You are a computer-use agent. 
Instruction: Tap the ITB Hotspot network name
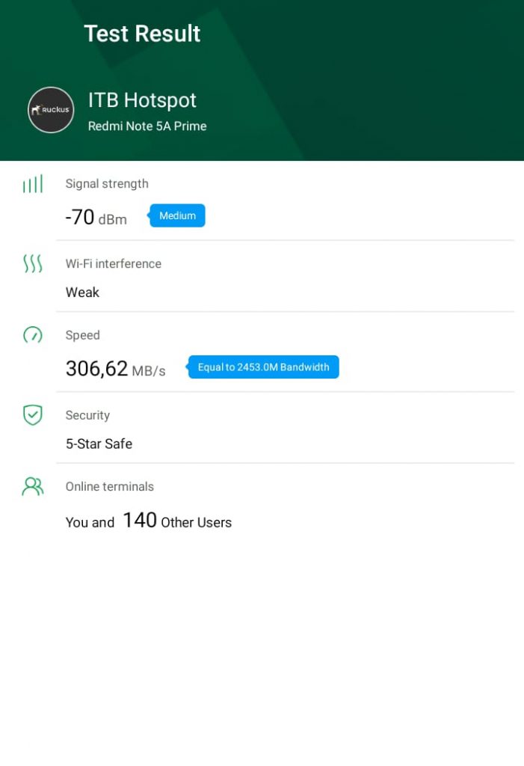[x=142, y=100]
